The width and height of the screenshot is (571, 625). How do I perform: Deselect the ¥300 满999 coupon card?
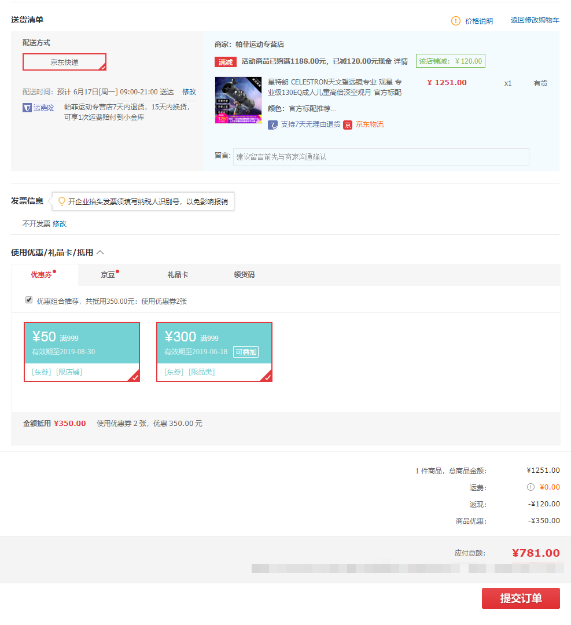point(214,352)
